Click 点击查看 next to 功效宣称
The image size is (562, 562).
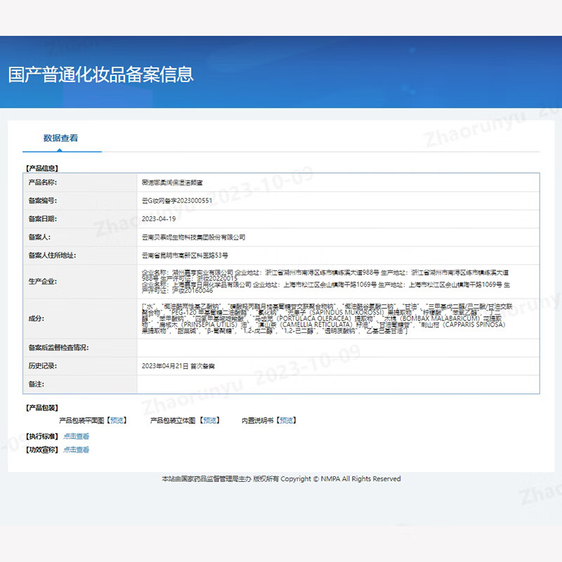tap(77, 449)
